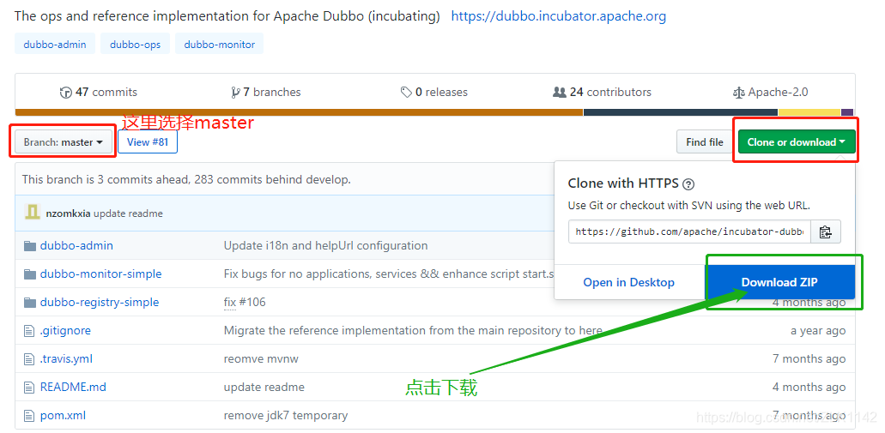
Task: Click the dark blue language bar segment
Action: tap(681, 112)
